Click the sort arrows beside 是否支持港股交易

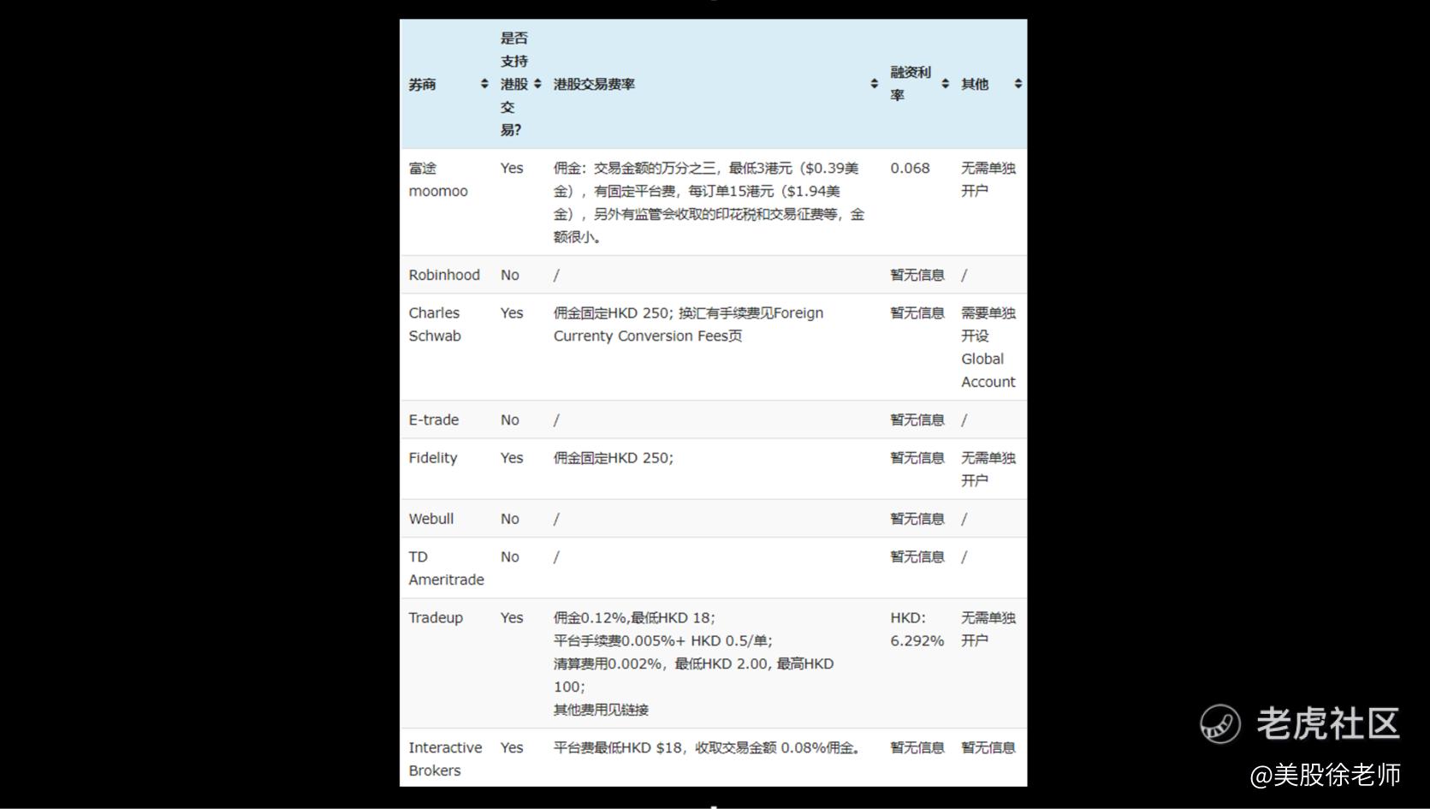click(x=537, y=84)
